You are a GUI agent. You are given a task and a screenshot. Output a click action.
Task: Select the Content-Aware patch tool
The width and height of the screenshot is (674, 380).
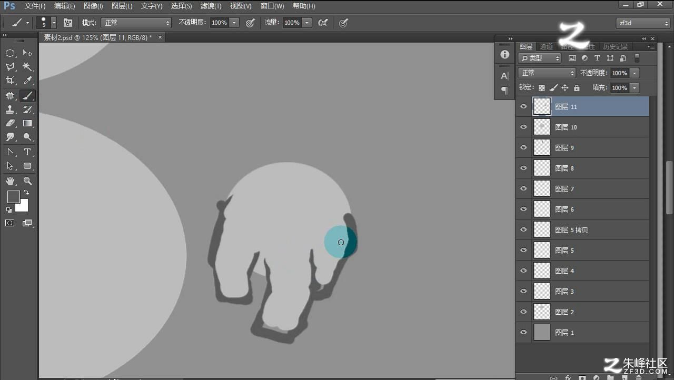pos(10,96)
